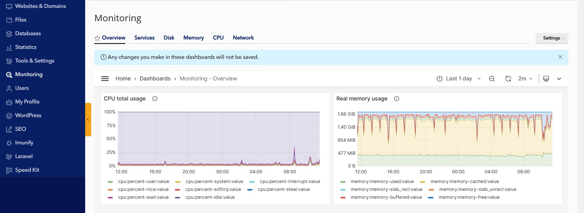The image size is (584, 213).
Task: Open the Last 1 day time range picker
Action: pos(459,79)
